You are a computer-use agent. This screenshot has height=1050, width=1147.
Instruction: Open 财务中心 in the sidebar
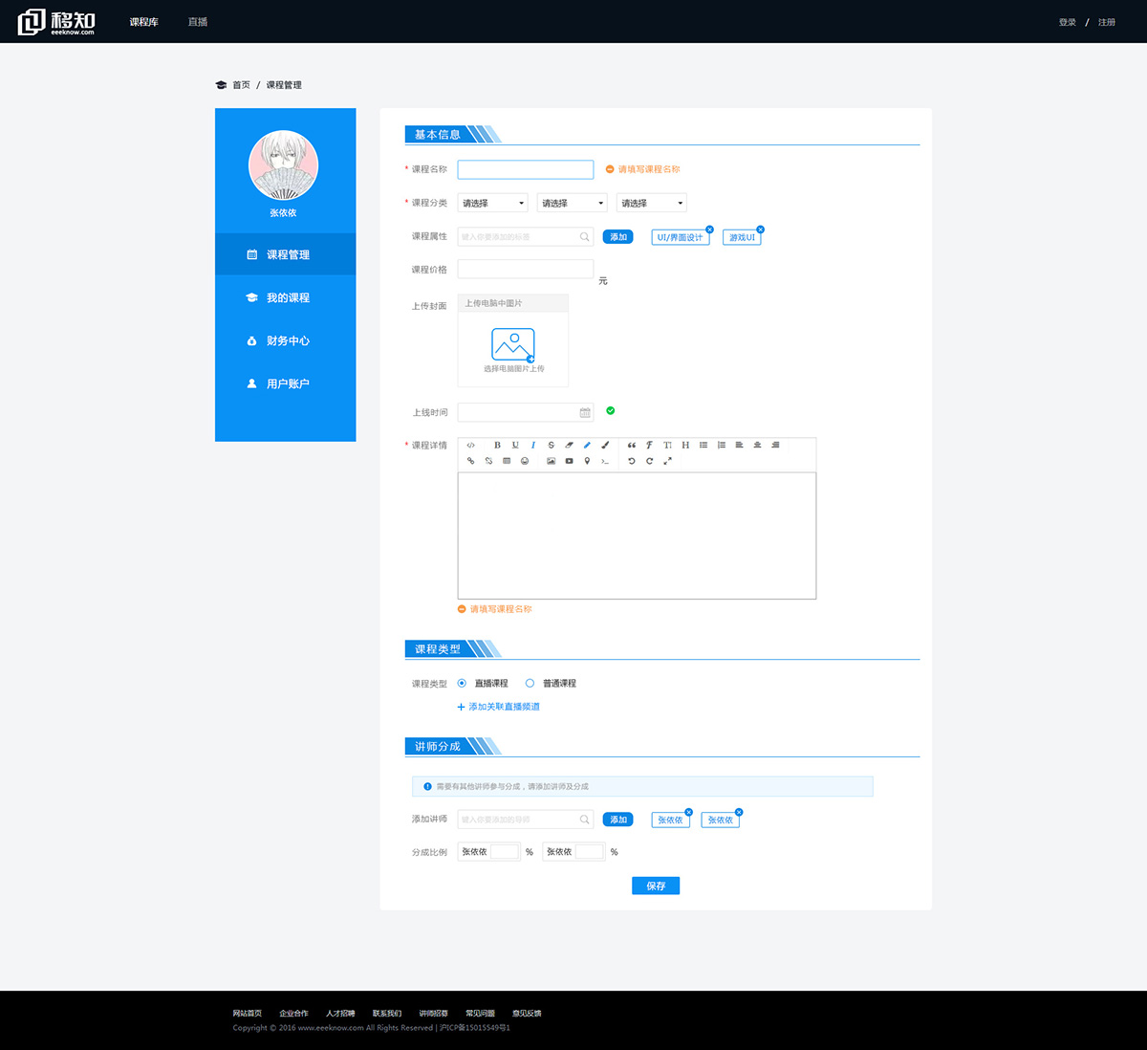click(x=286, y=340)
